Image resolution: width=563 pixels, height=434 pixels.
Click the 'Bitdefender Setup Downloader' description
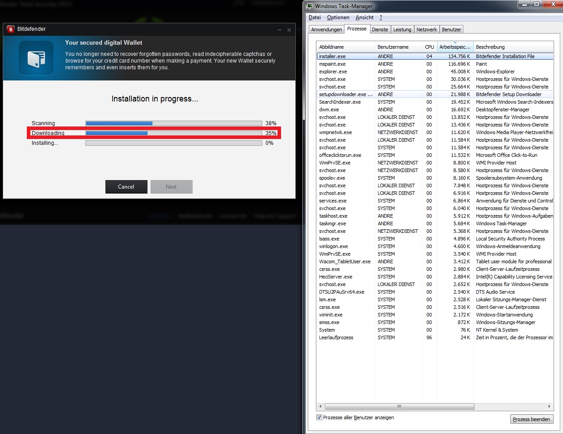pyautogui.click(x=508, y=94)
